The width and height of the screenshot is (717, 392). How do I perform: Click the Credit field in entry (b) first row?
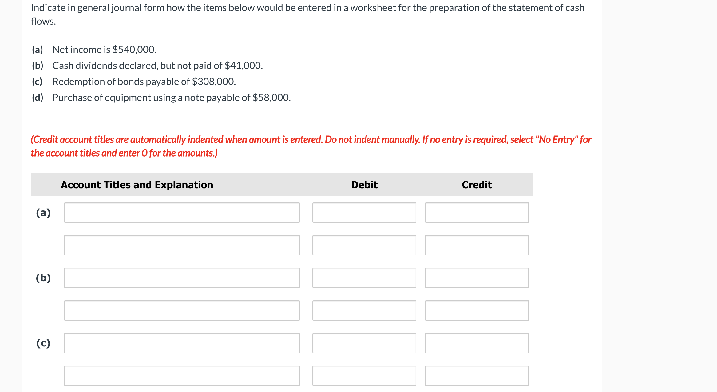click(x=477, y=278)
